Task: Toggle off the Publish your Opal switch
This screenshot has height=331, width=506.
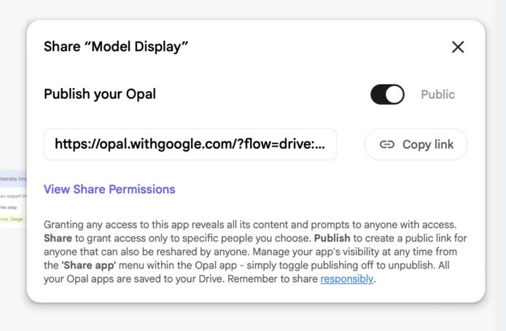Action: click(387, 95)
